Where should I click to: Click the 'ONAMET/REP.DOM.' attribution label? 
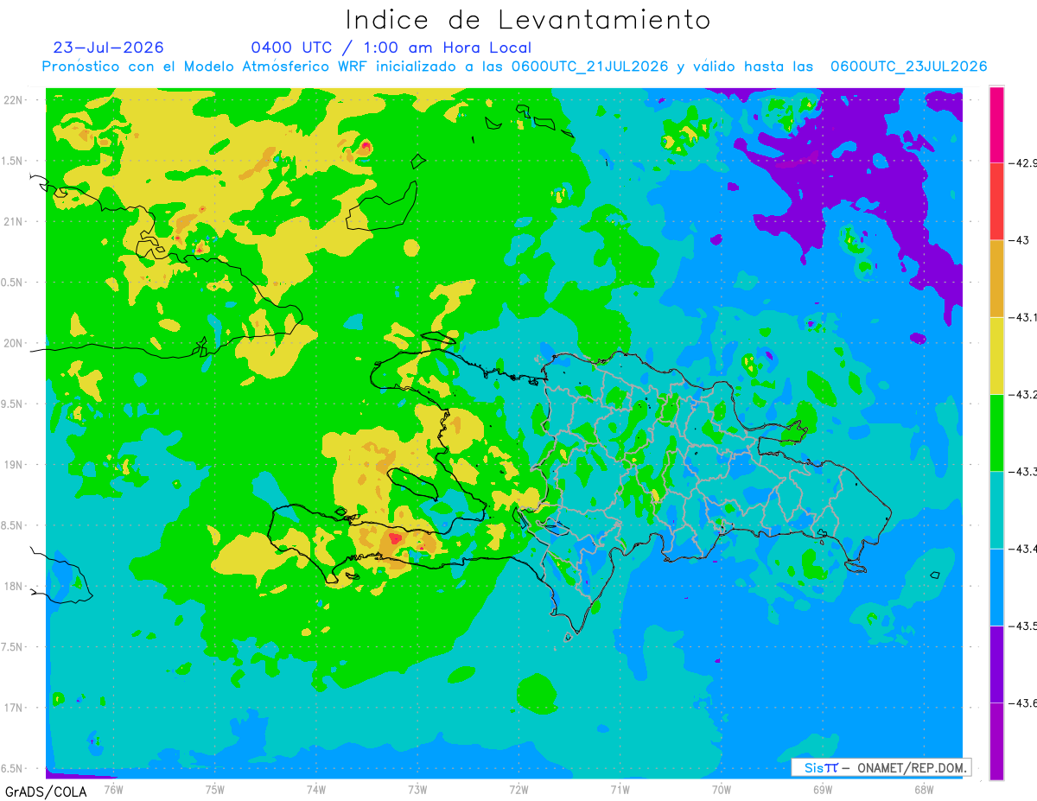click(911, 767)
